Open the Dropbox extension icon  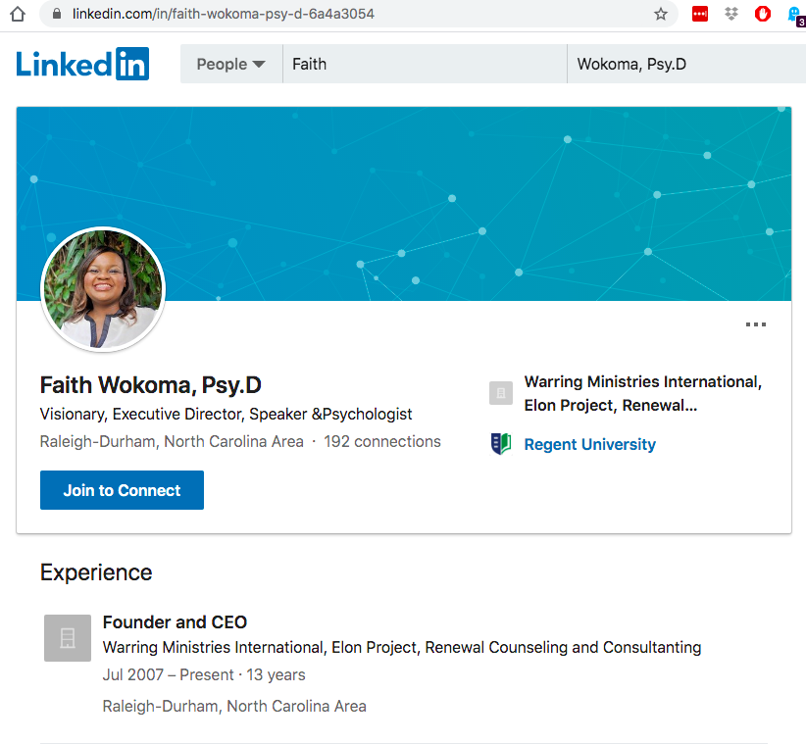(x=731, y=14)
